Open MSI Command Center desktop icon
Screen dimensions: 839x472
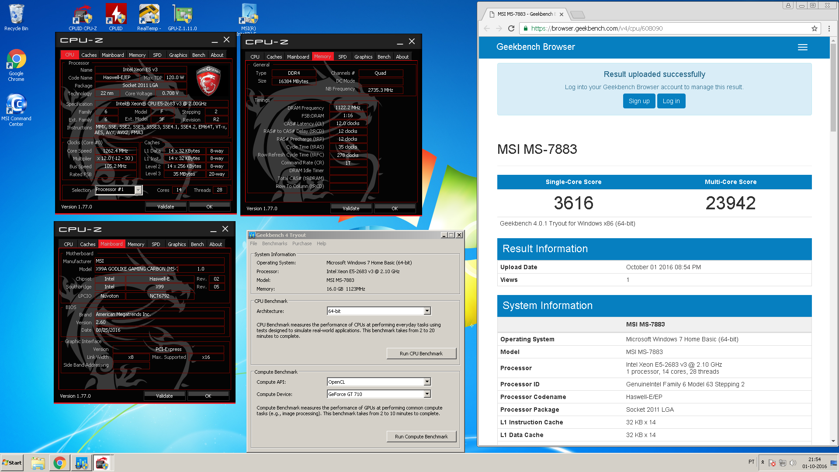16,110
